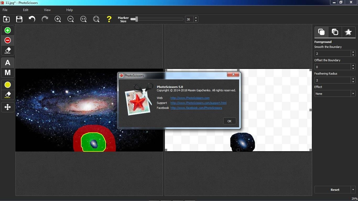
Task: Click the Reset button
Action: (333, 189)
